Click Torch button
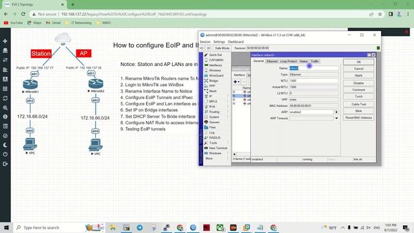Viewport: 414px width, 233px height. pos(358,96)
